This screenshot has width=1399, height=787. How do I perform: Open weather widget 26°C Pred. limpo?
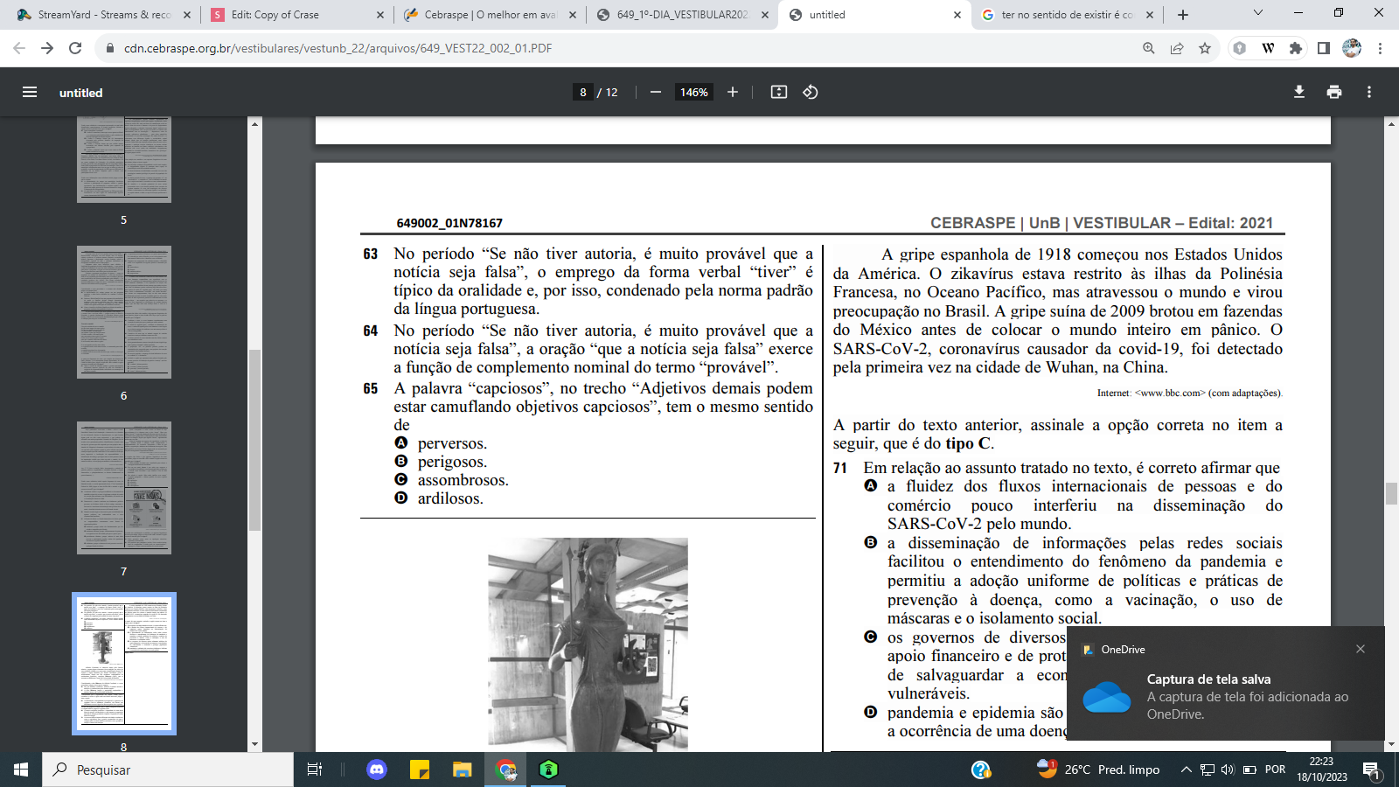click(x=1098, y=770)
